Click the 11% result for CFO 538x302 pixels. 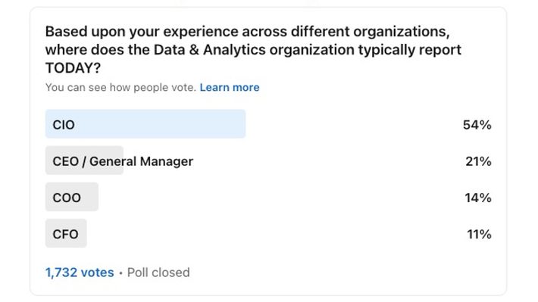(x=479, y=234)
